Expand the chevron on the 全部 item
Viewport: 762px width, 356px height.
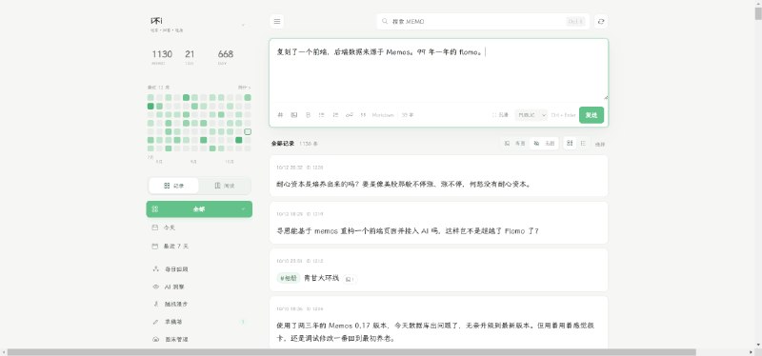244,209
